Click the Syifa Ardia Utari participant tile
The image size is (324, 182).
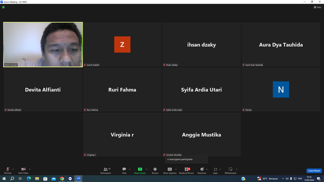pos(201,89)
